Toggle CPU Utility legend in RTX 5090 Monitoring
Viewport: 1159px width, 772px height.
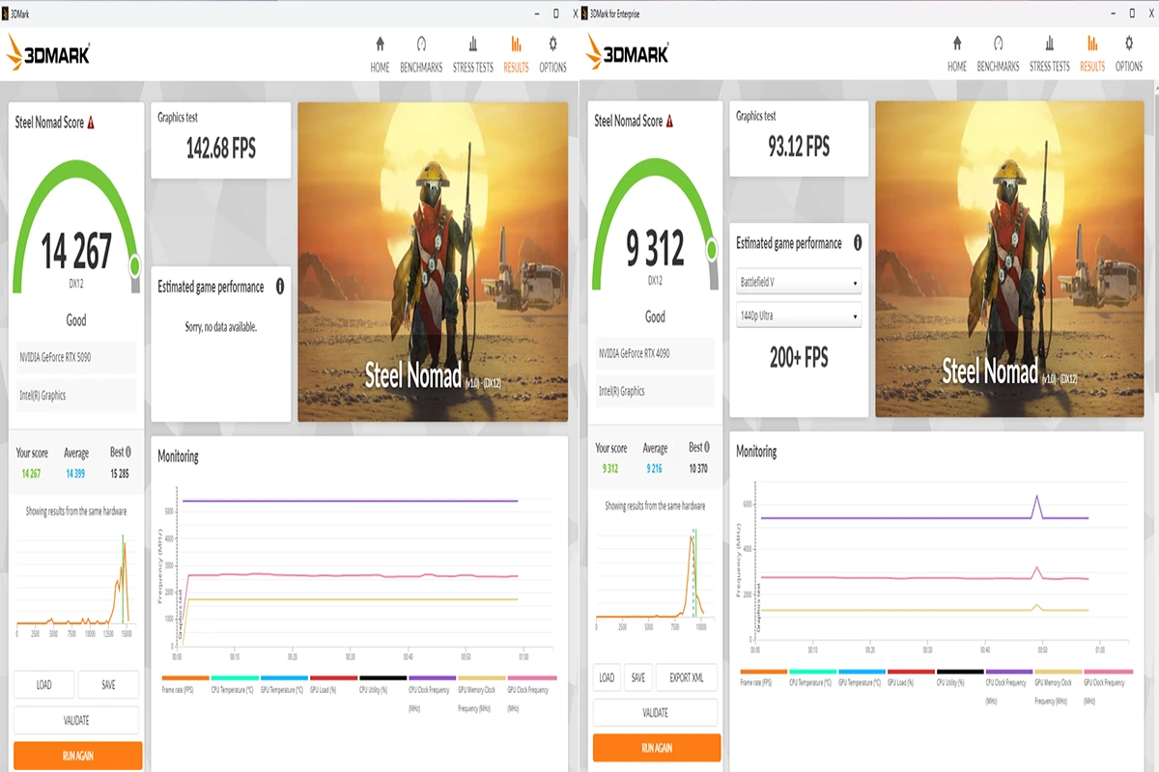pos(382,684)
